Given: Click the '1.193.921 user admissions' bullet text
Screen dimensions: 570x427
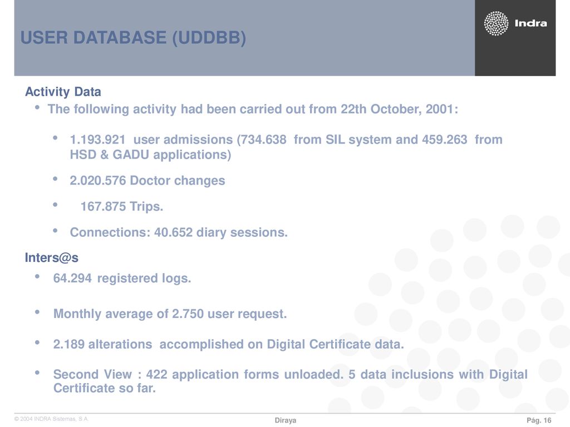Looking at the screenshot, I should (x=286, y=140).
